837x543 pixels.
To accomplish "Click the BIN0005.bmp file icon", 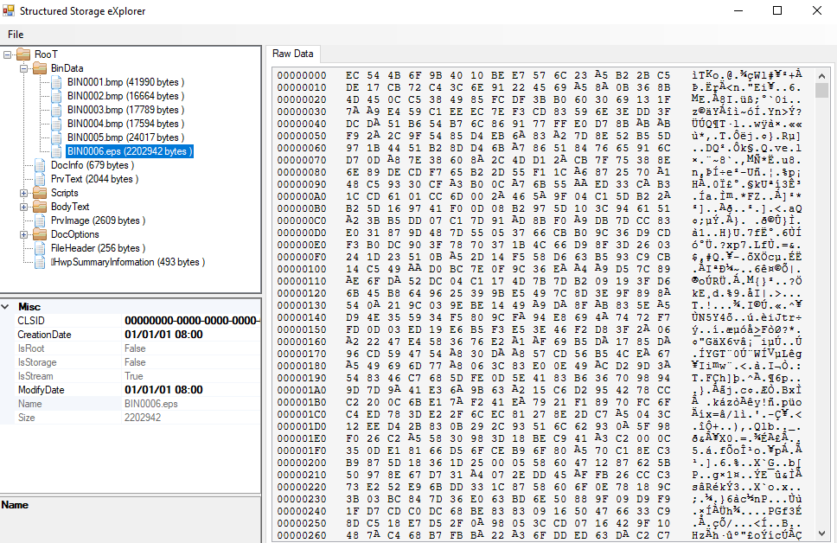I will click(56, 137).
